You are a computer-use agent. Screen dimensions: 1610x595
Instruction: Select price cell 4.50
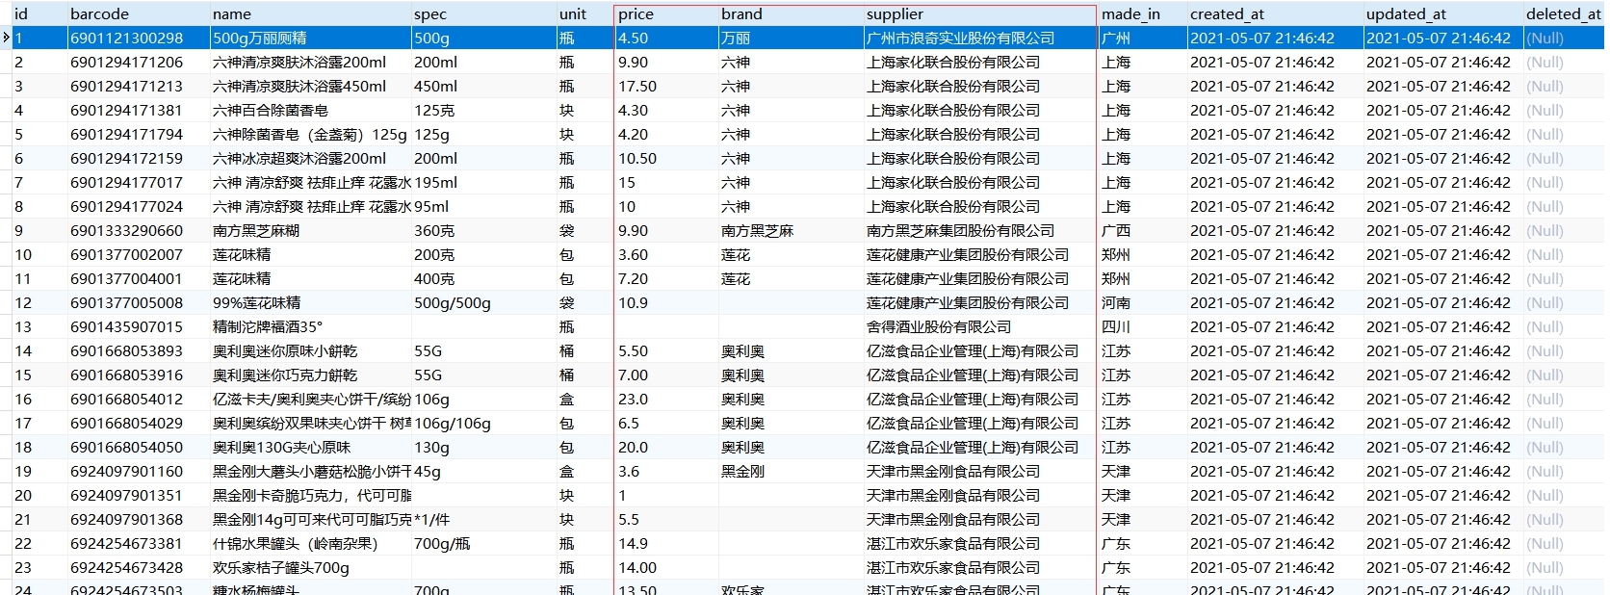point(666,38)
